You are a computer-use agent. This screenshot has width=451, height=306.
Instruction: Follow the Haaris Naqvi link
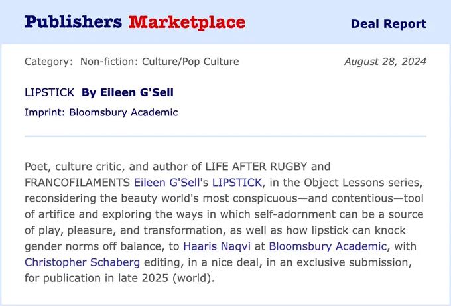pyautogui.click(x=217, y=246)
